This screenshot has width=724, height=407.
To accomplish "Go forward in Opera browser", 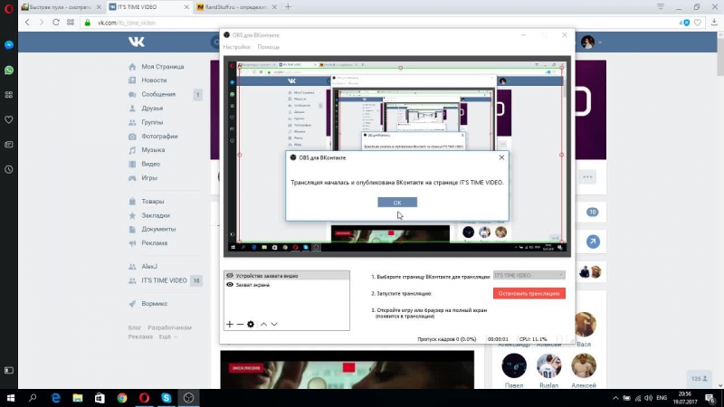I will (x=41, y=22).
